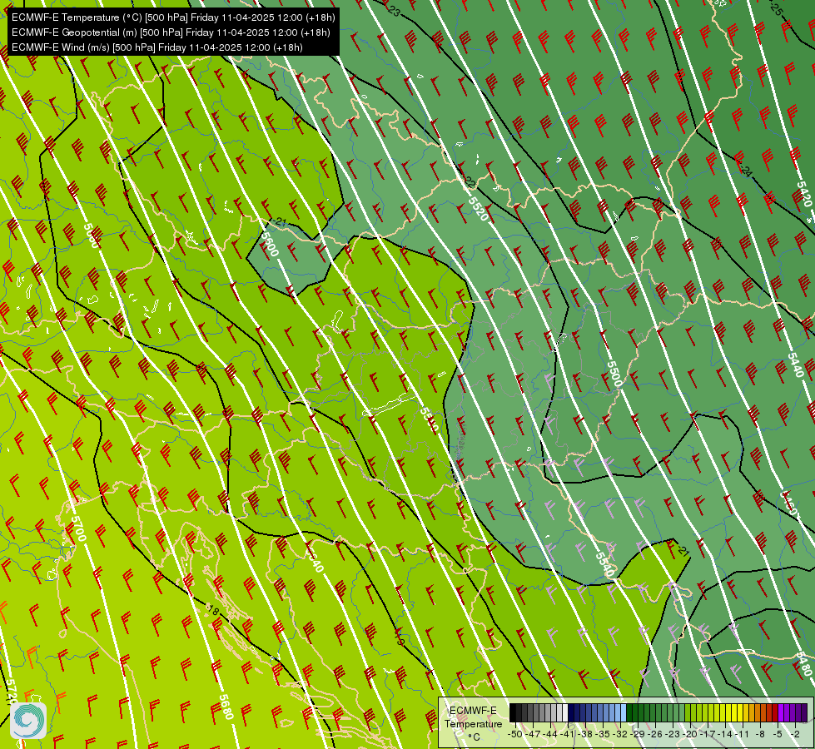Click legend tick label -5

778,734
